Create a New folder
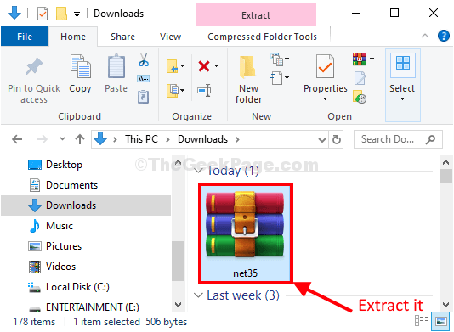454x332 pixels. [248, 79]
